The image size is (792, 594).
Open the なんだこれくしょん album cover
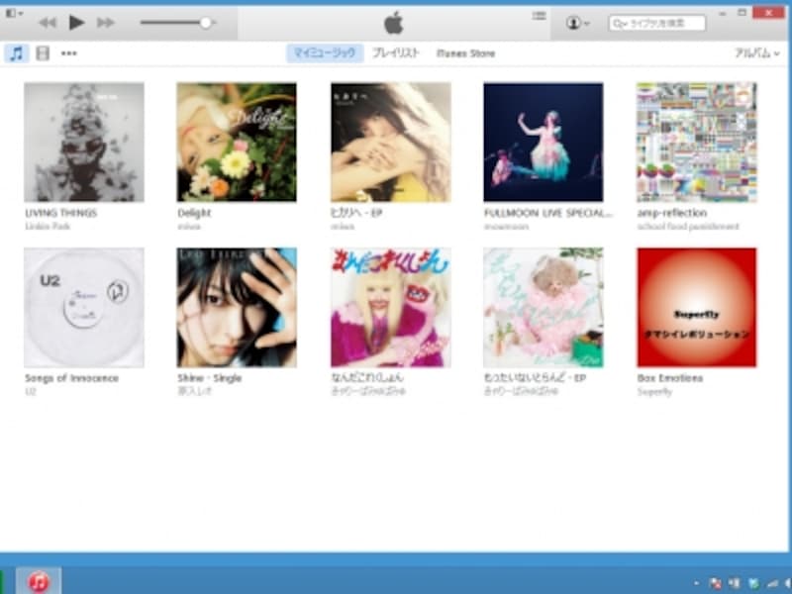click(390, 308)
